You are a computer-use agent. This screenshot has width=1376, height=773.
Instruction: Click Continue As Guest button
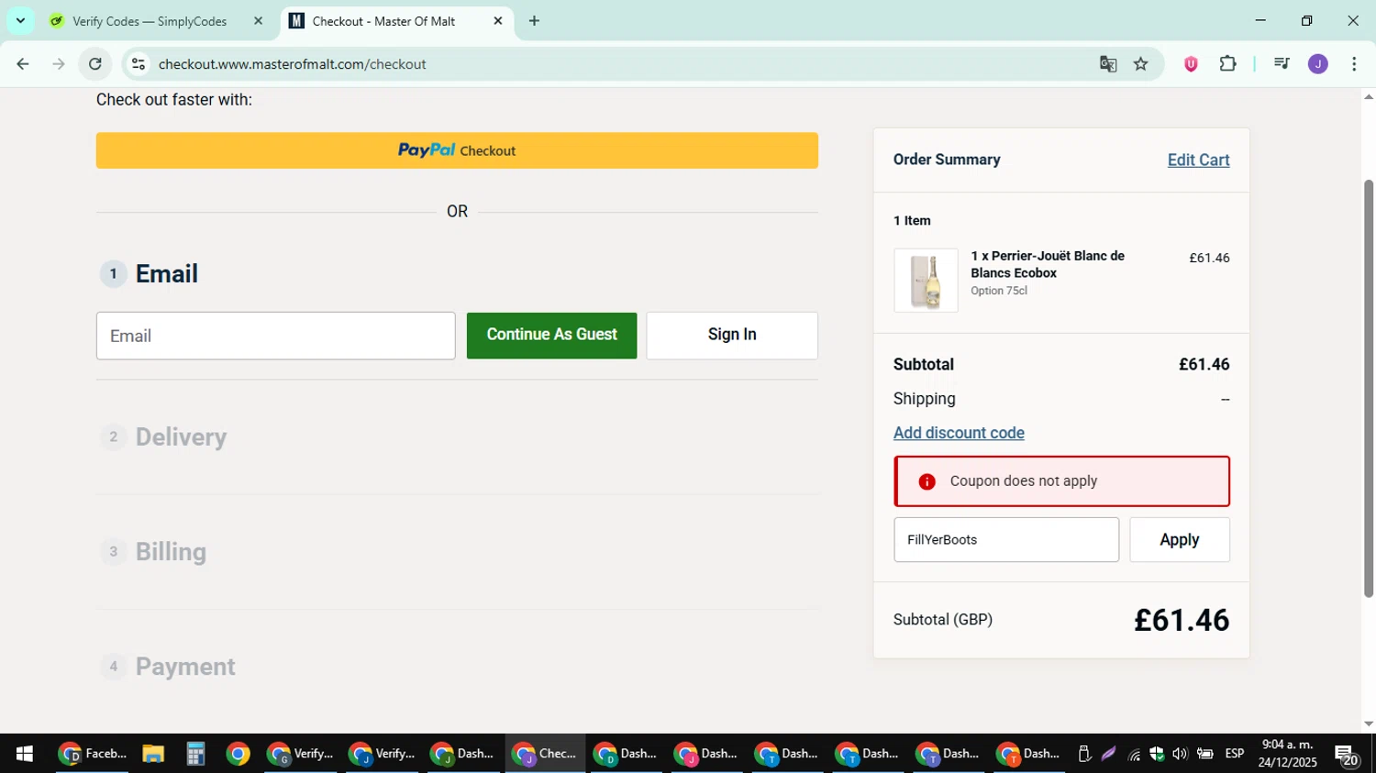click(x=551, y=335)
